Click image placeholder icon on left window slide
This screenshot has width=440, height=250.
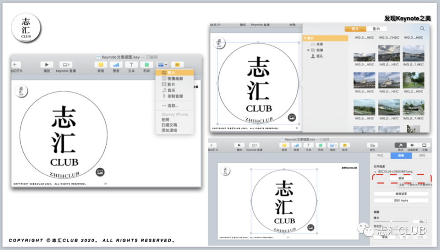(100, 172)
